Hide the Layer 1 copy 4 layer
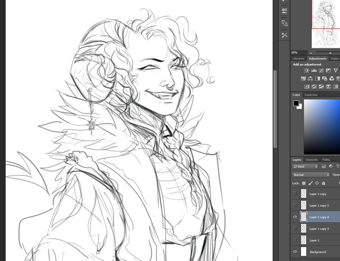Image resolution: width=340 pixels, height=261 pixels. (x=295, y=217)
